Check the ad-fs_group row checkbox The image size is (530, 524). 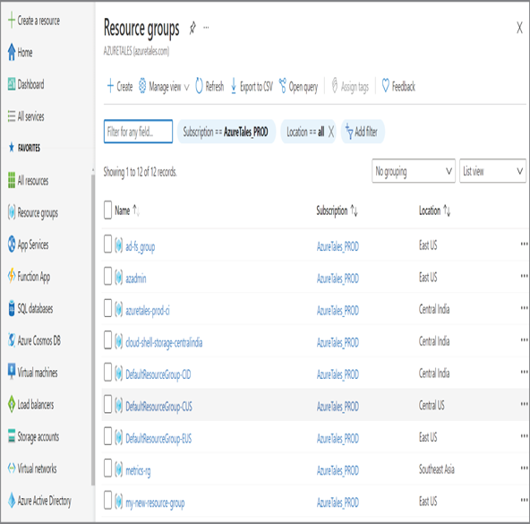click(x=107, y=244)
